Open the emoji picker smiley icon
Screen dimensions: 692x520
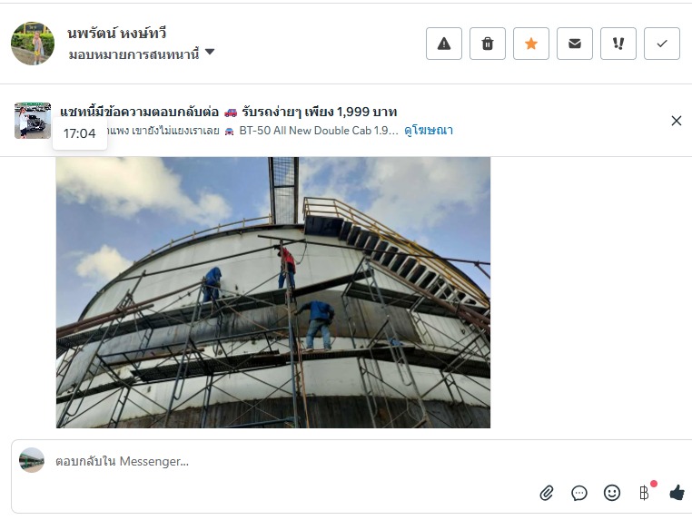pyautogui.click(x=612, y=493)
